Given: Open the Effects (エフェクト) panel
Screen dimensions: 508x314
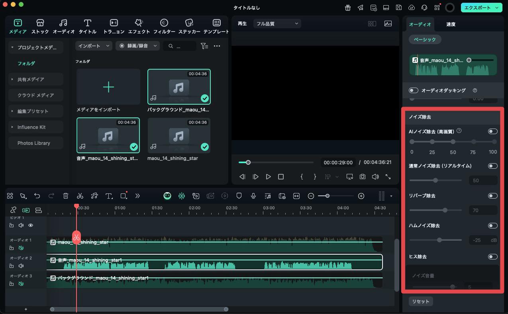Looking at the screenshot, I should [139, 26].
